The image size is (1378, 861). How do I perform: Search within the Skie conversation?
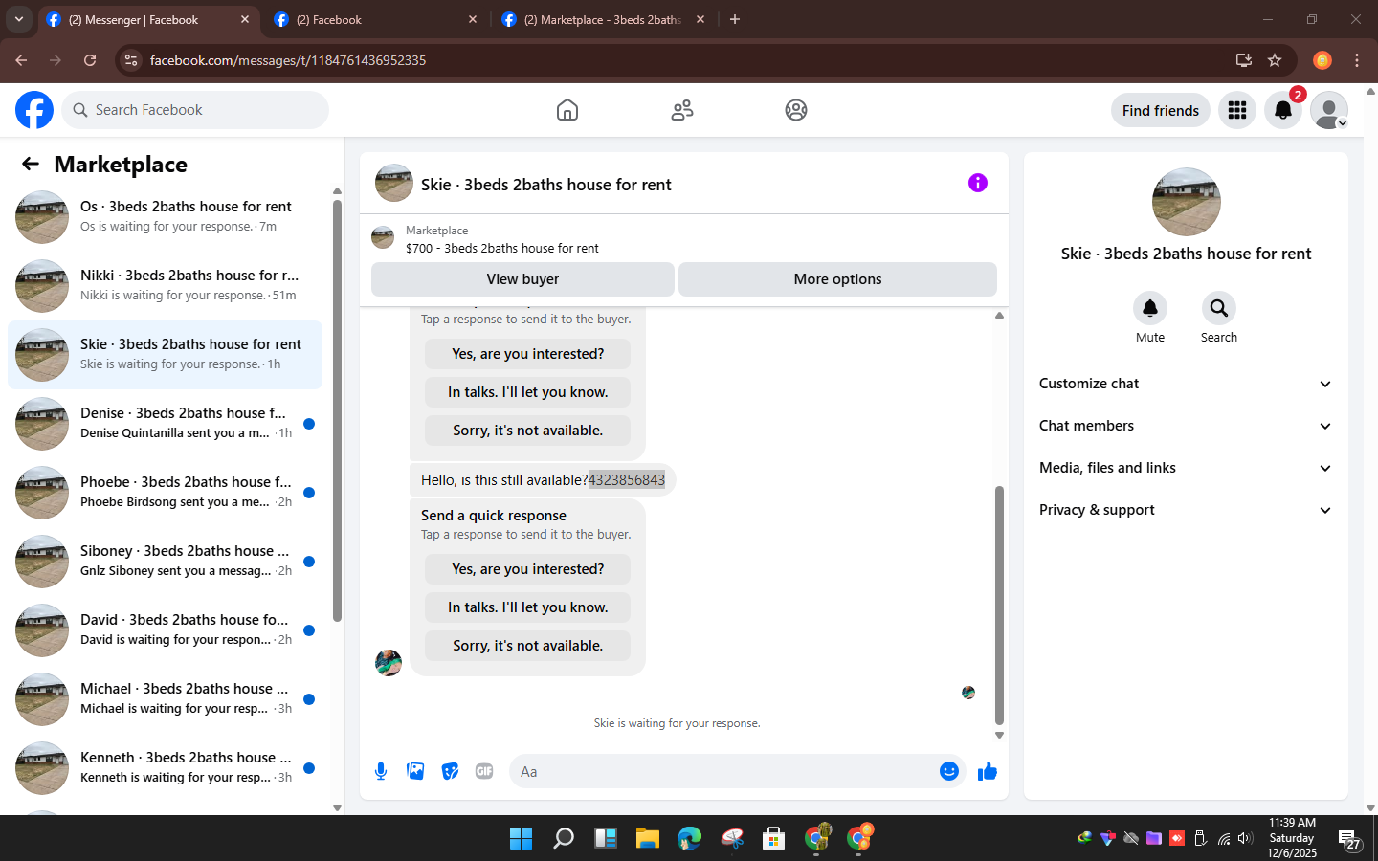pos(1219,308)
